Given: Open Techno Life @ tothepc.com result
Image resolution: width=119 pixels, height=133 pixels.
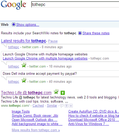Looking at the screenshot, I should [x=26, y=93].
